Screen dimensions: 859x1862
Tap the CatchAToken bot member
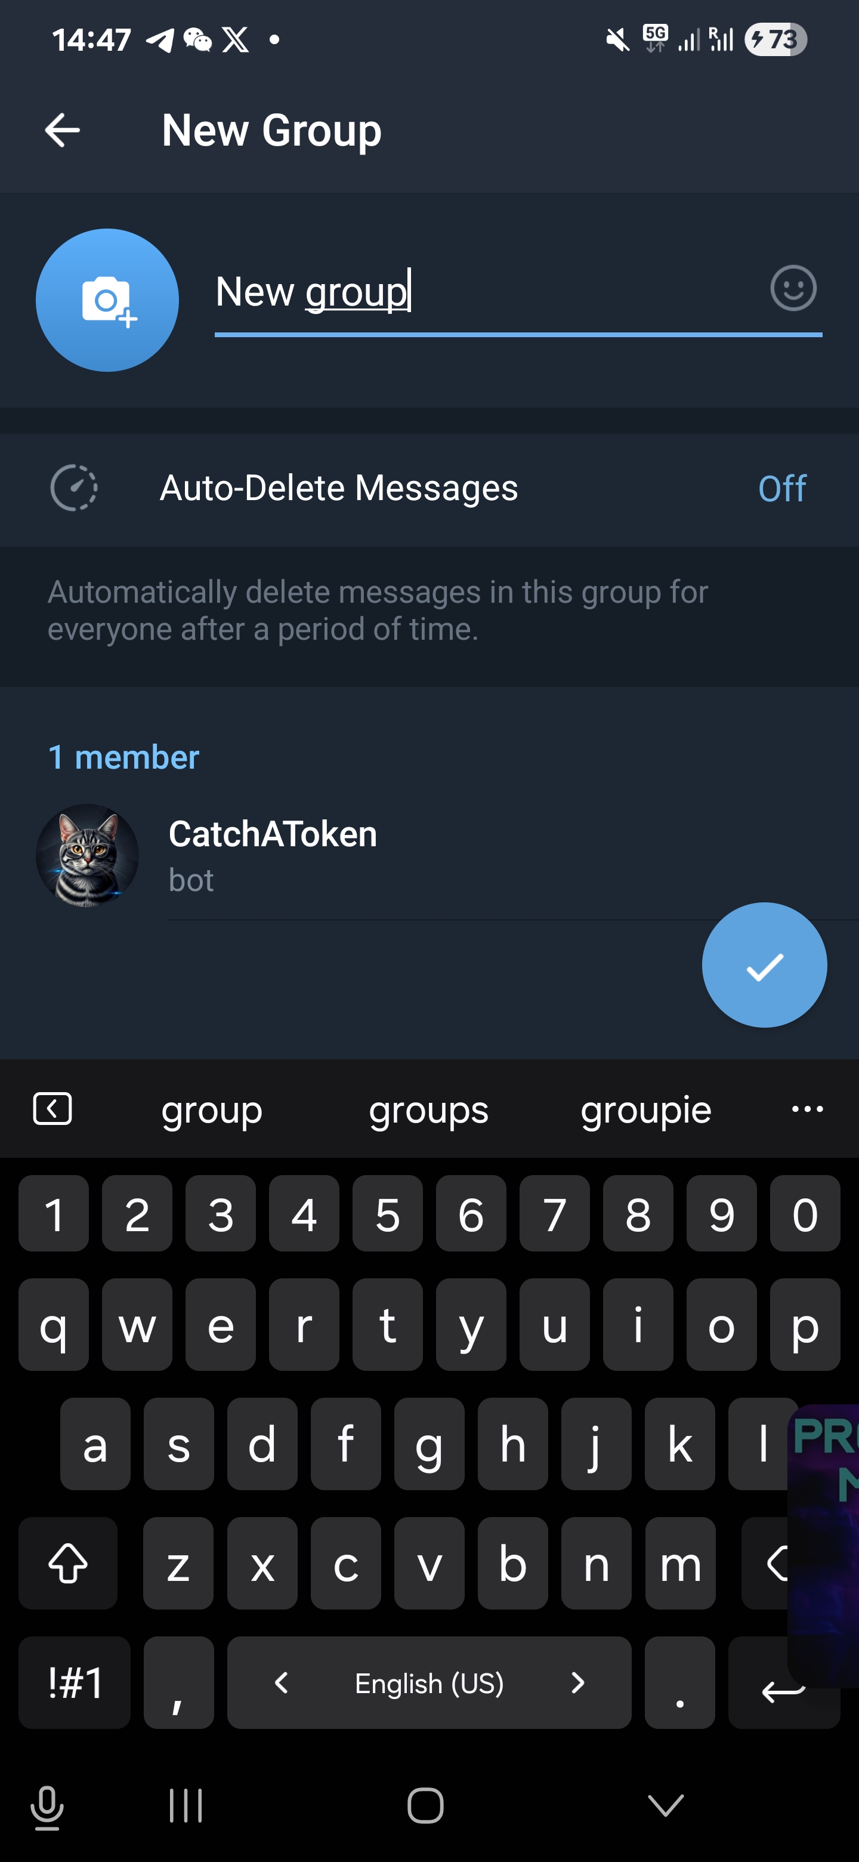(273, 855)
